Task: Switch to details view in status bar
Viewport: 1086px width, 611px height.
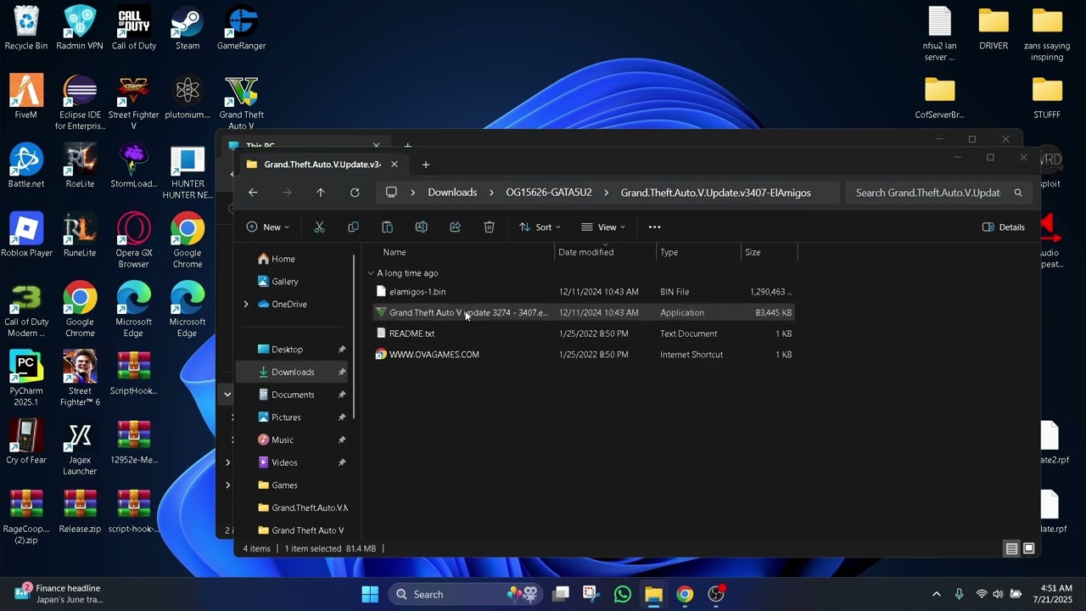Action: pyautogui.click(x=1011, y=549)
